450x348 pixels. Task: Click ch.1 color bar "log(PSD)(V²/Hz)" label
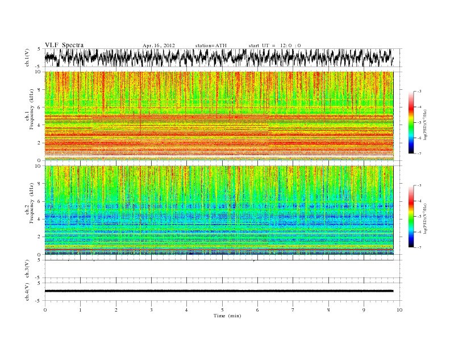click(x=426, y=125)
